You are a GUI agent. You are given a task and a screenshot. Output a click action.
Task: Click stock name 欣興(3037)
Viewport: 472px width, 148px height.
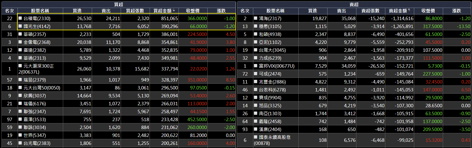point(35,96)
